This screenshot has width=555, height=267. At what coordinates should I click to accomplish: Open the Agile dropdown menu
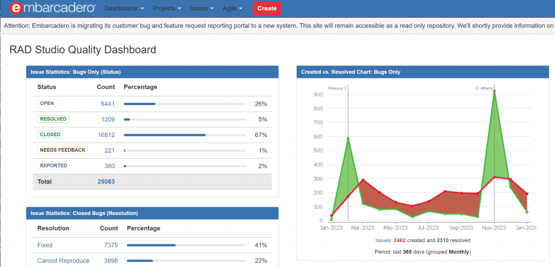tap(233, 8)
